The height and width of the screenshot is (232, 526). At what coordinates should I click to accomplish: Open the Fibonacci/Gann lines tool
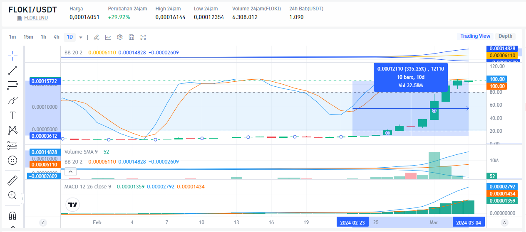tap(12, 85)
